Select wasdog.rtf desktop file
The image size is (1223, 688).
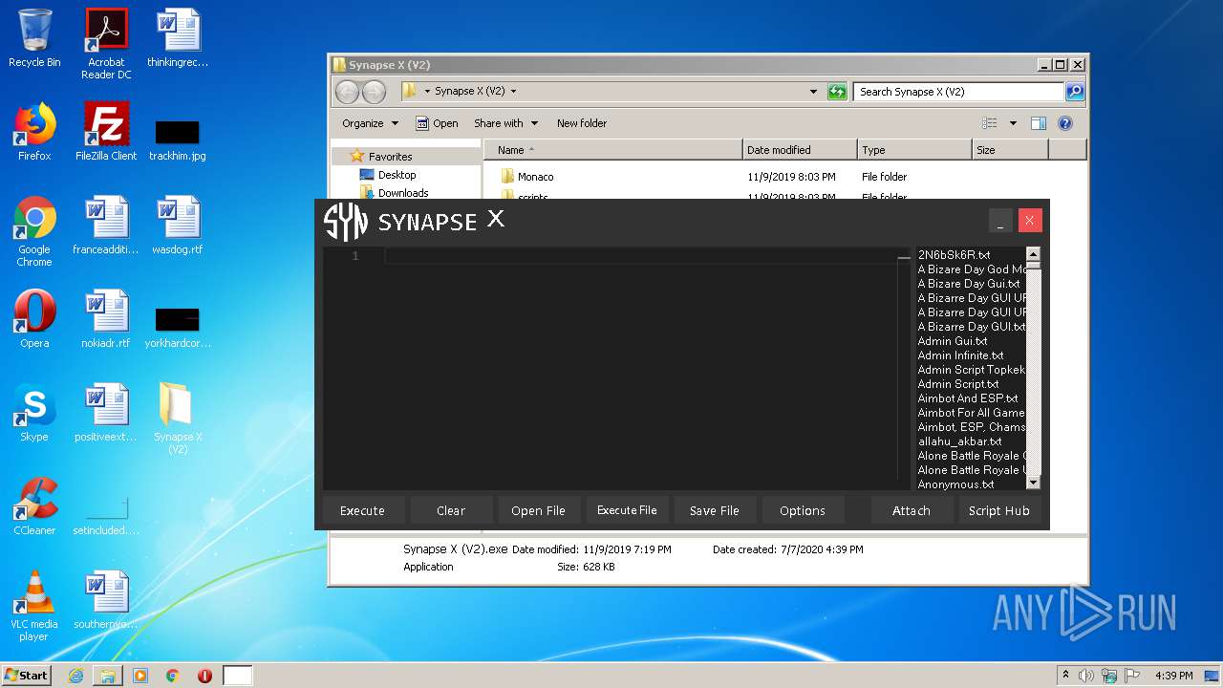(x=178, y=226)
